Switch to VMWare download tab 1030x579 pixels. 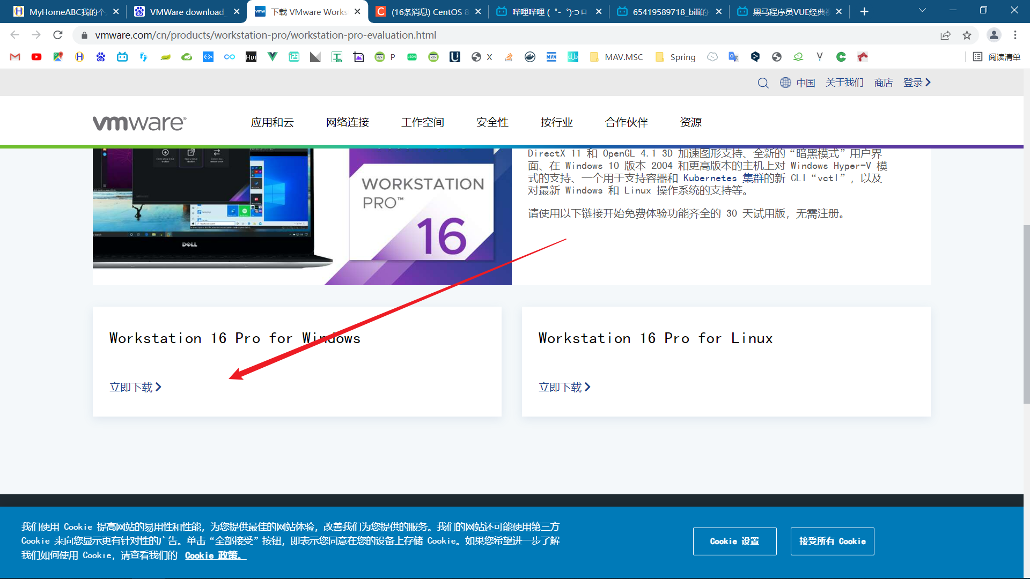tap(186, 12)
